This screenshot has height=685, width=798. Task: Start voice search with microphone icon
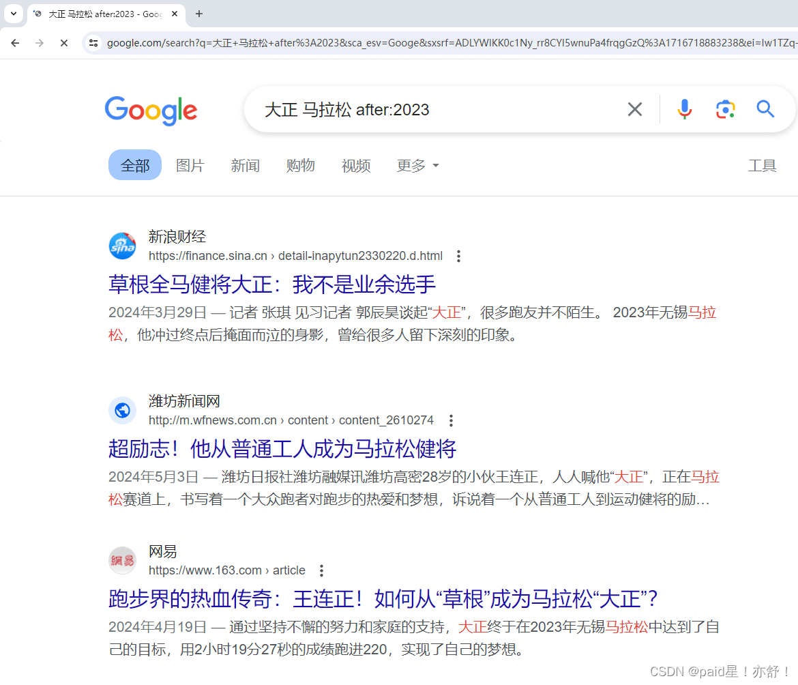tap(685, 109)
